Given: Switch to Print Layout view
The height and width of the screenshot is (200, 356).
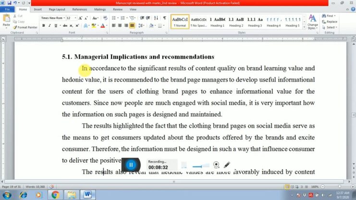Looking at the screenshot, I should 287,187.
